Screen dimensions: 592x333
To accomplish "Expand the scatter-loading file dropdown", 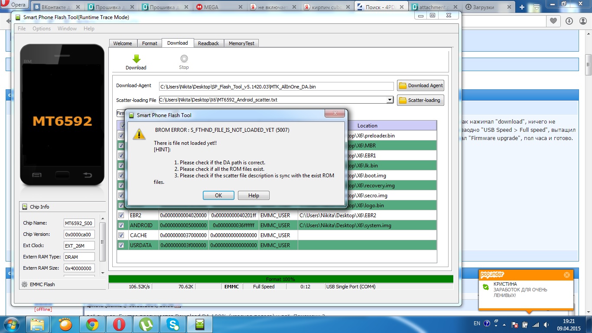I will [x=390, y=100].
